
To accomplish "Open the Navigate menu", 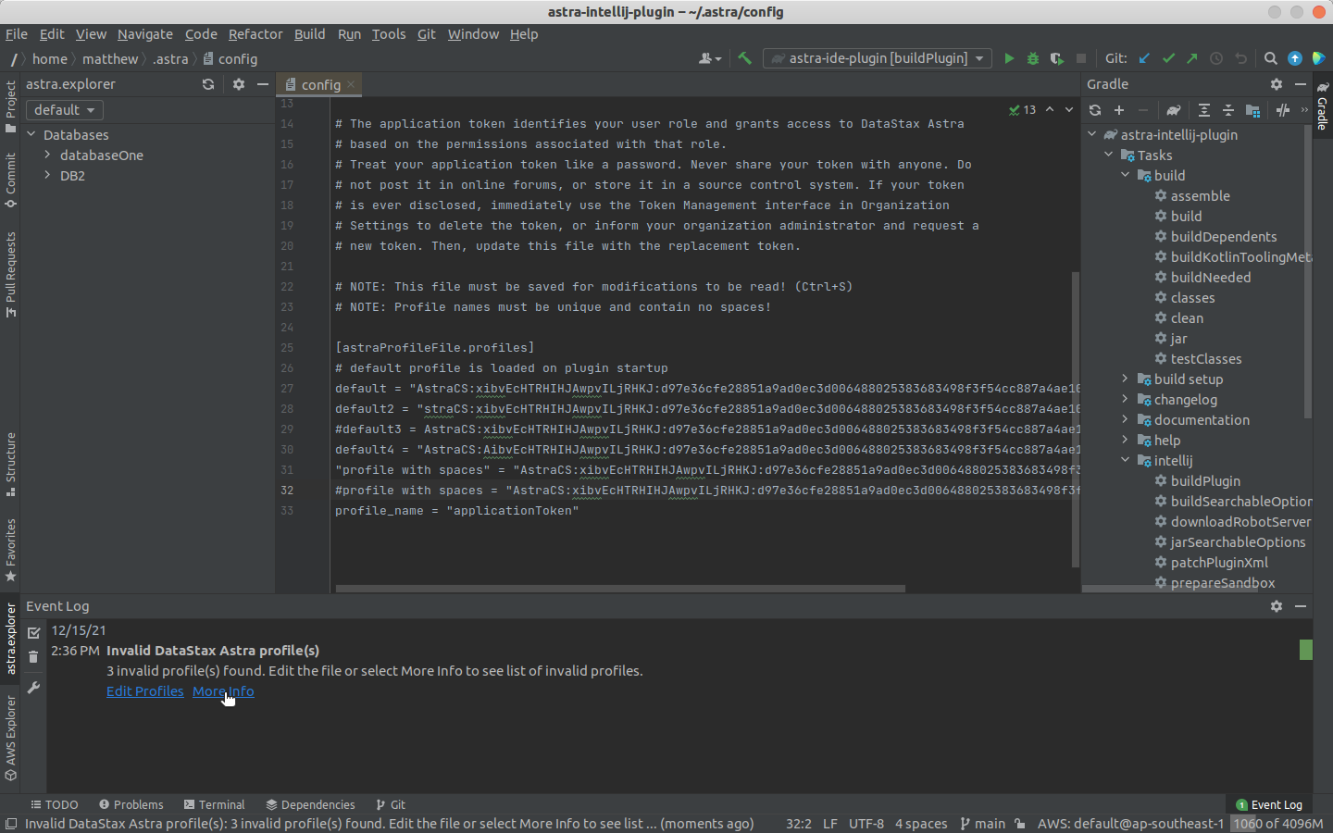I will coord(145,34).
